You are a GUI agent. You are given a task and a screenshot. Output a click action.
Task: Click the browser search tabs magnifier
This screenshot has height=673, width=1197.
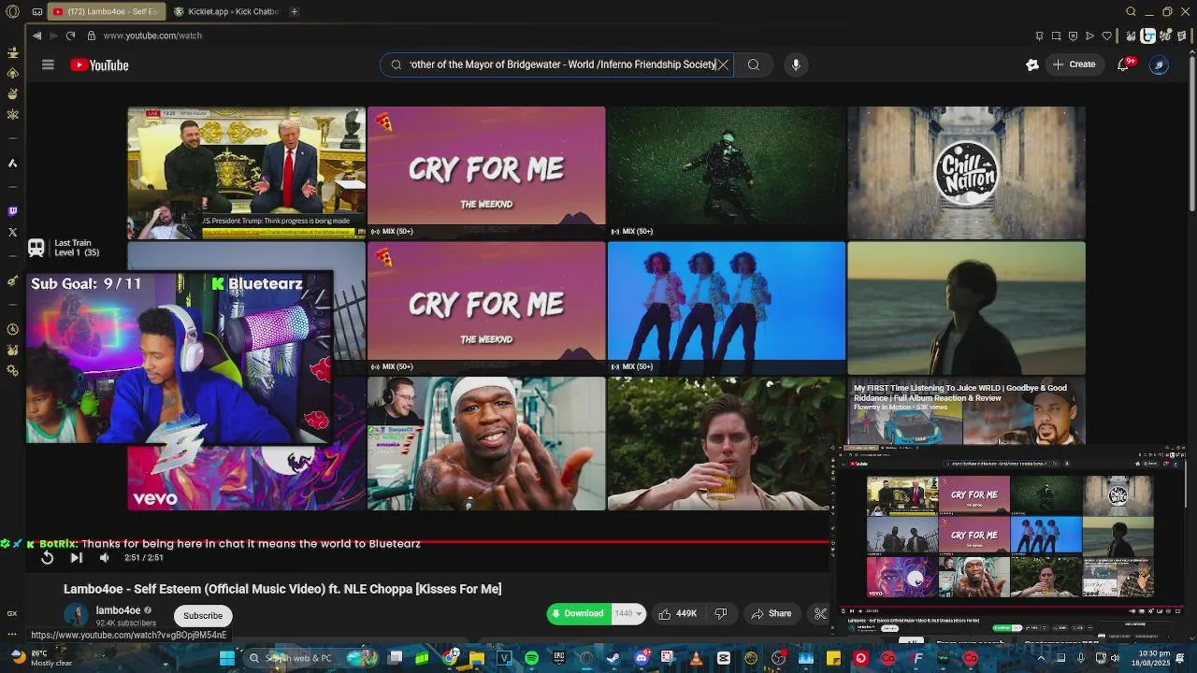click(1131, 11)
